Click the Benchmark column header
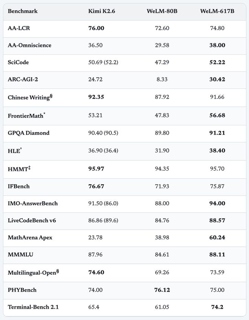The height and width of the screenshot is (320, 249). tap(23, 11)
